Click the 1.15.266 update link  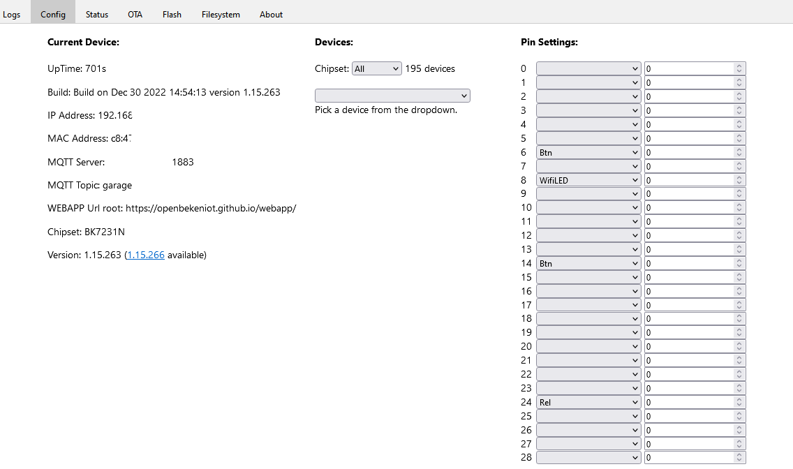[146, 255]
